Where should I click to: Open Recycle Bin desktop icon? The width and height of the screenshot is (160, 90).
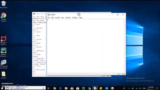(x=3, y=4)
